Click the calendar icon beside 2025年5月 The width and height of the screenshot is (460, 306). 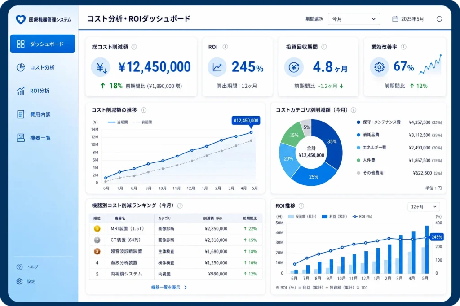click(x=395, y=19)
